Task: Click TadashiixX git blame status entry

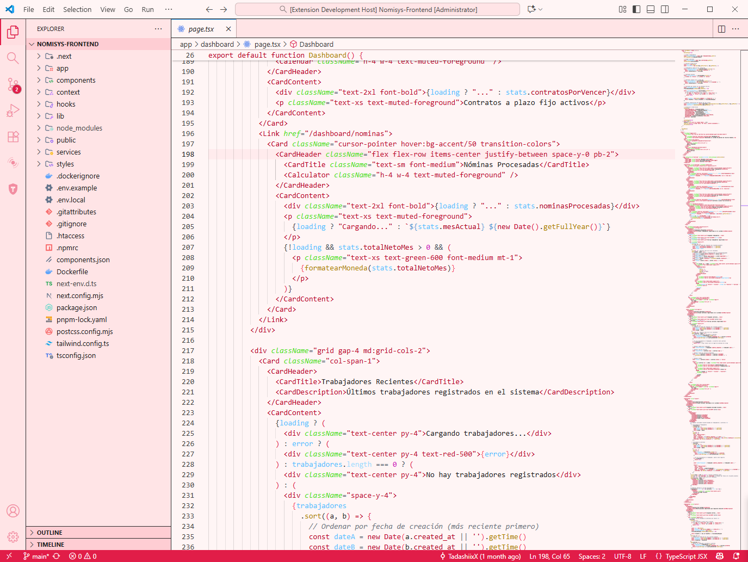Action: point(480,556)
